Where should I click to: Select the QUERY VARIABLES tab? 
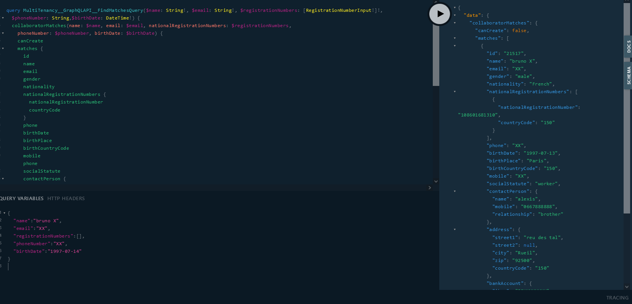[x=22, y=198]
